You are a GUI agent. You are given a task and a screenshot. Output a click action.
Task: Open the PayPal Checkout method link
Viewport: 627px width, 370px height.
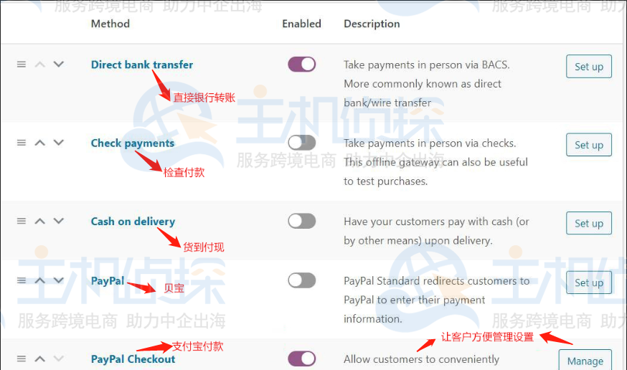click(133, 359)
